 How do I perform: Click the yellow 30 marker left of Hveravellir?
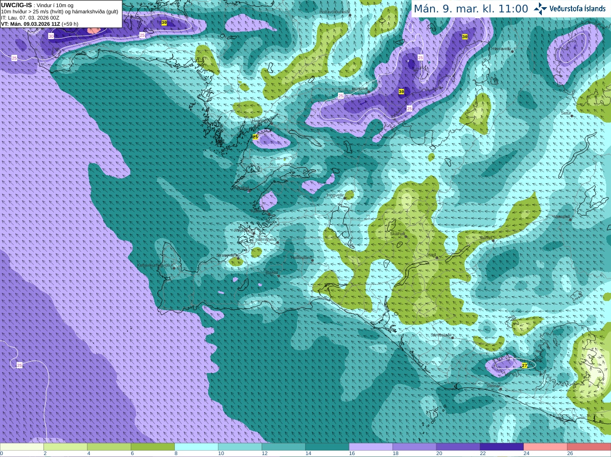tap(464, 37)
